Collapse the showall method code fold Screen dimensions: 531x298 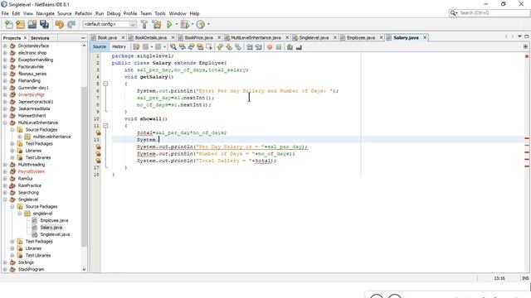pyautogui.click(x=105, y=125)
